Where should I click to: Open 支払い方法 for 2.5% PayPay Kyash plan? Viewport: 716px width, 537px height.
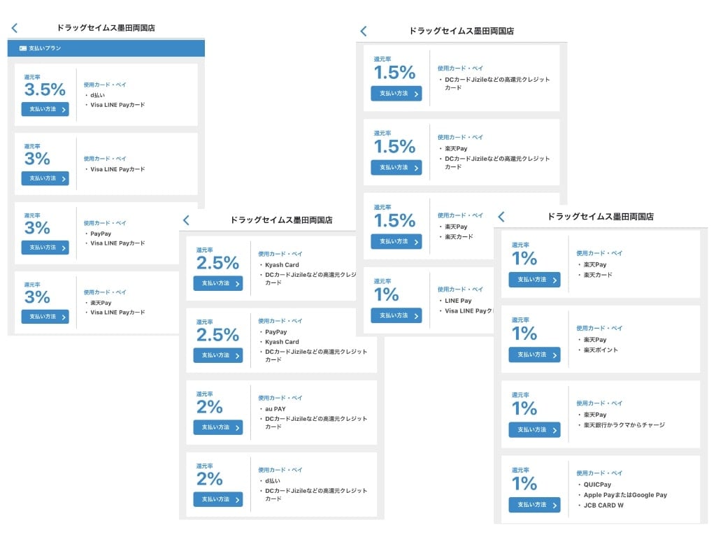point(217,355)
